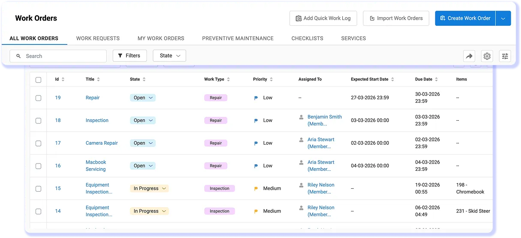This screenshot has height=238, width=521.
Task: Click the share arrow icon in toolbar
Action: point(469,56)
